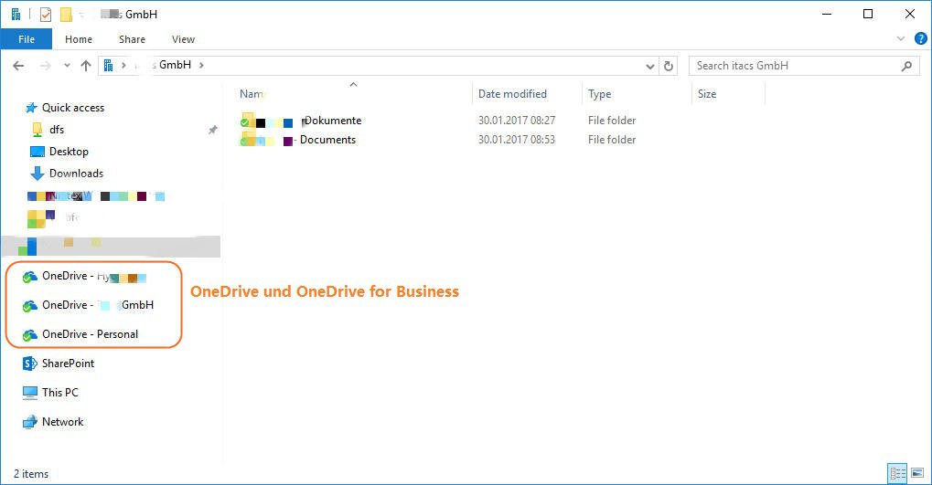Click the Desktop icon under Quick access
Viewport: 932px width, 485px height.
click(37, 152)
